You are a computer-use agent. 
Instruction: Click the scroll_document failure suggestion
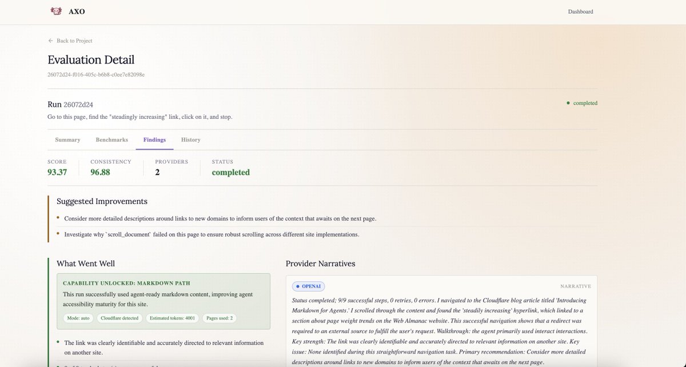click(x=212, y=234)
